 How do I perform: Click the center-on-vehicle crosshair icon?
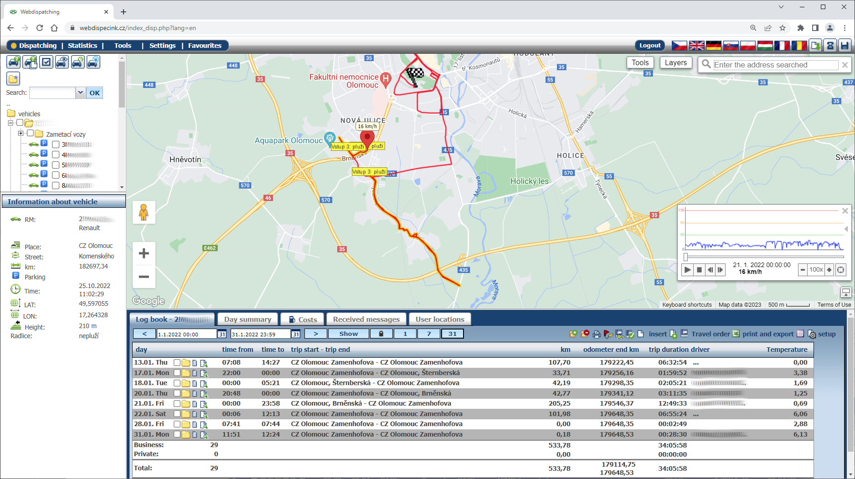pyautogui.click(x=841, y=270)
